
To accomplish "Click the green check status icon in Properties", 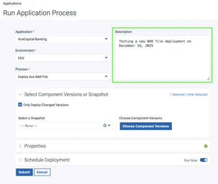I will 206,146.
